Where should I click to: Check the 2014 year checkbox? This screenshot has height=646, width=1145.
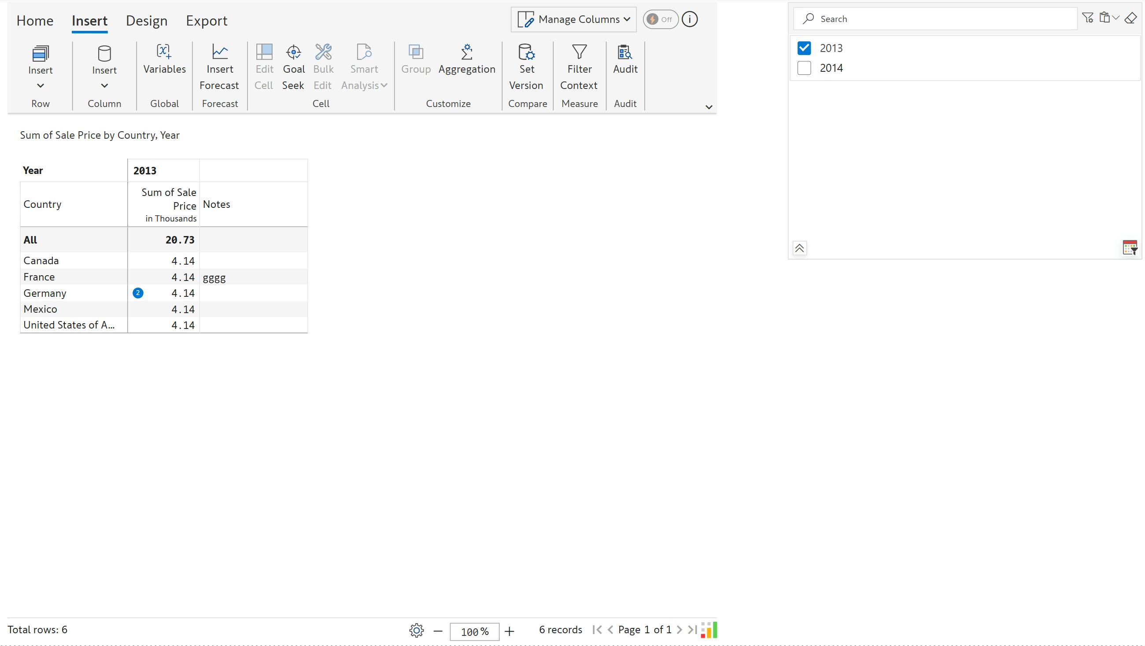[x=804, y=68]
